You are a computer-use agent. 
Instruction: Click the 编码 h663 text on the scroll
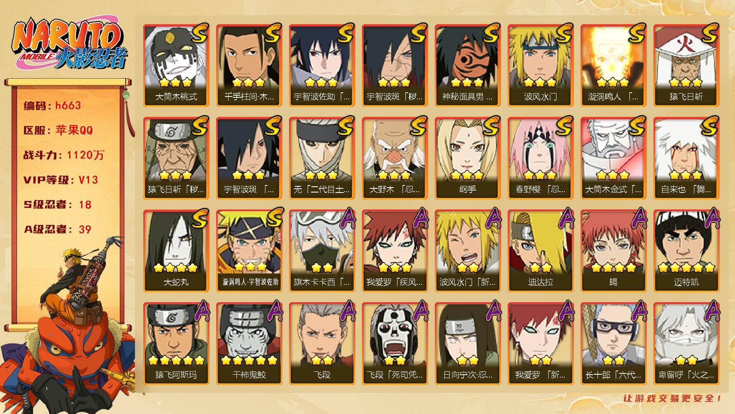tap(52, 106)
